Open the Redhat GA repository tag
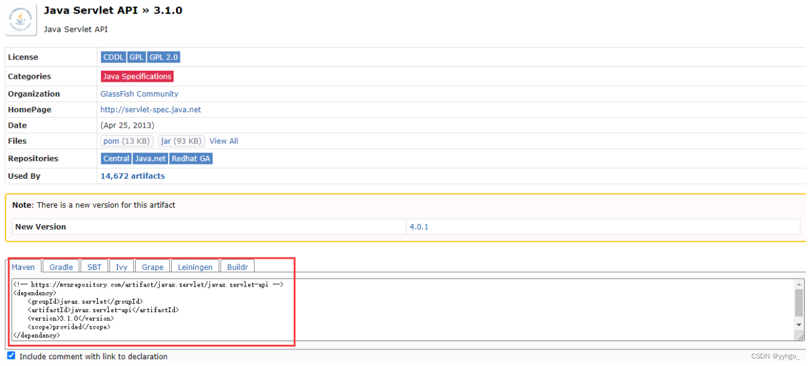Image resolution: width=809 pixels, height=366 pixels. [191, 158]
